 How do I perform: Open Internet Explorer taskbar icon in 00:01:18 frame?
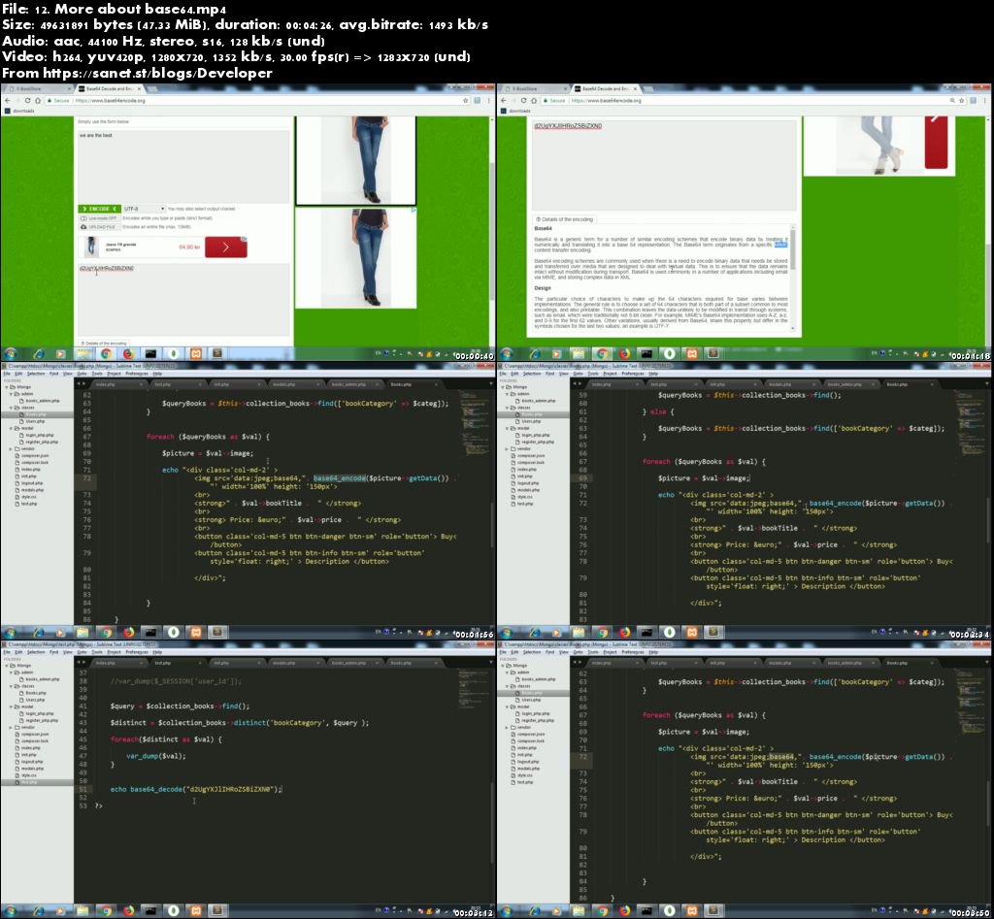click(535, 353)
